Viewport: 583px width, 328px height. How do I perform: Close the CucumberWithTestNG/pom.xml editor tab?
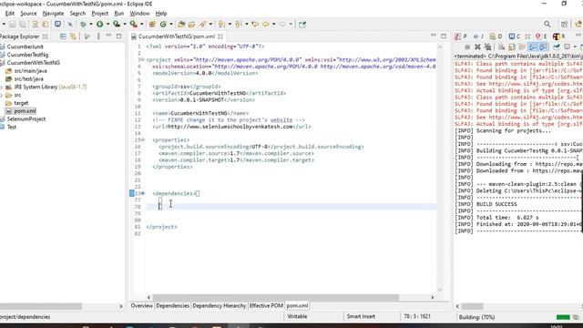click(220, 36)
